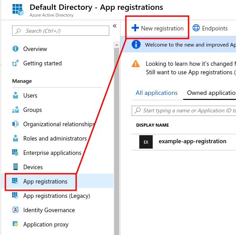
Task: Click the Azure Active Directory header icon
Action: 18,10
